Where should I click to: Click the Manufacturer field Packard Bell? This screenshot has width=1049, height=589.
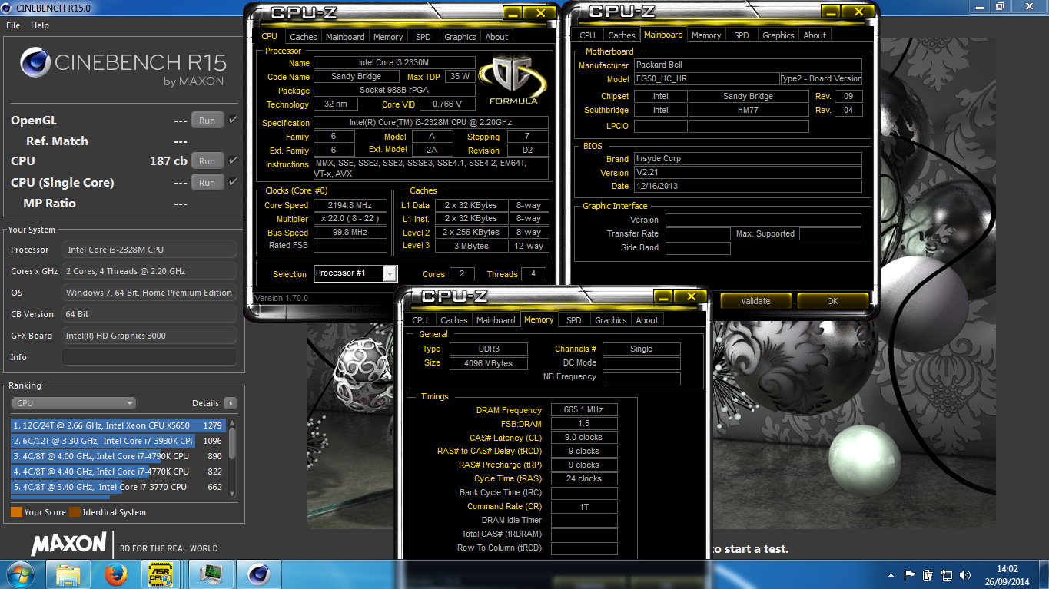(748, 65)
